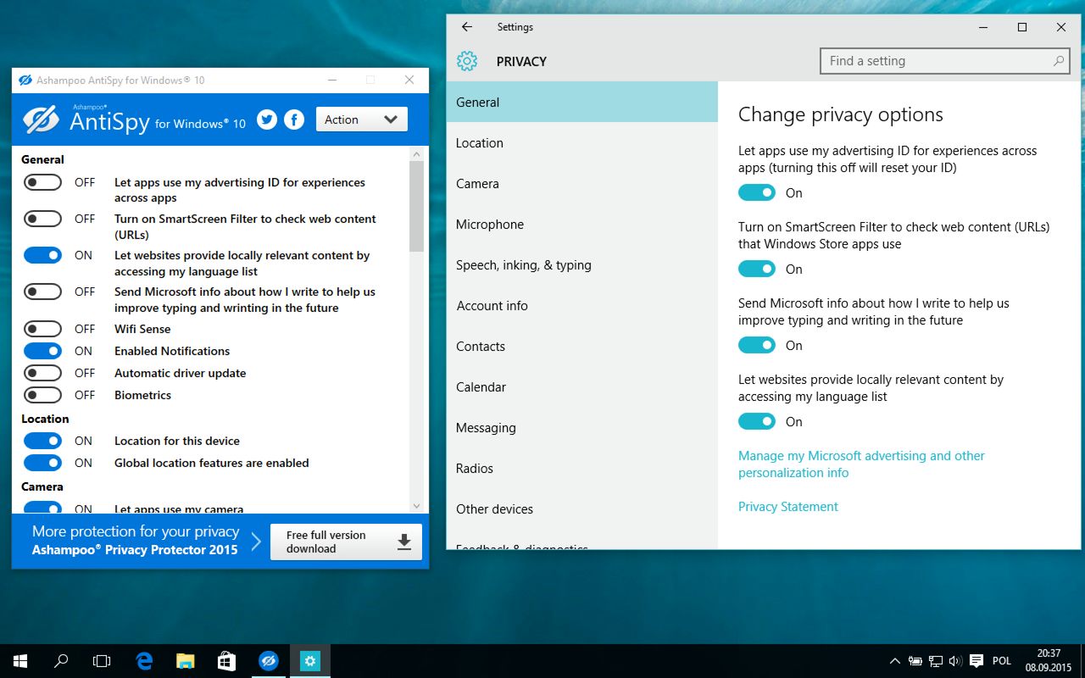Click the Settings back arrow
The width and height of the screenshot is (1085, 678).
(467, 27)
